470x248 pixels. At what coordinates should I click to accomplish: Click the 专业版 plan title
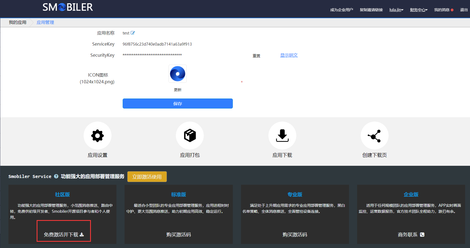(x=295, y=195)
